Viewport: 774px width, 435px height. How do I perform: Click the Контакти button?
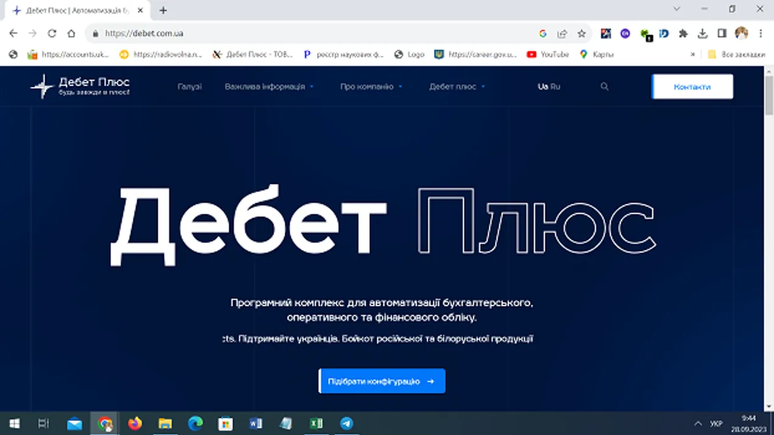[692, 87]
